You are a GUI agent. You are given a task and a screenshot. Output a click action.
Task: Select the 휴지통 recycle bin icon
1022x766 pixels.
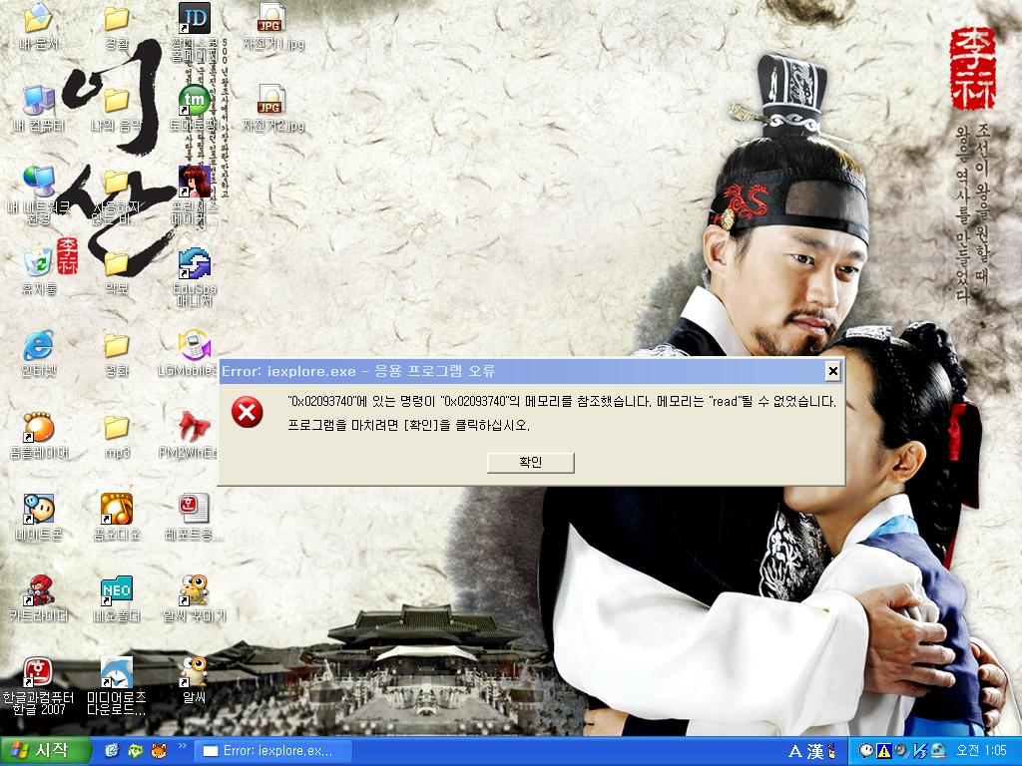click(x=38, y=271)
